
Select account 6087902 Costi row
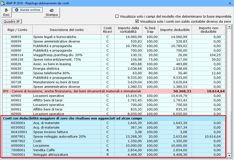click(114, 141)
